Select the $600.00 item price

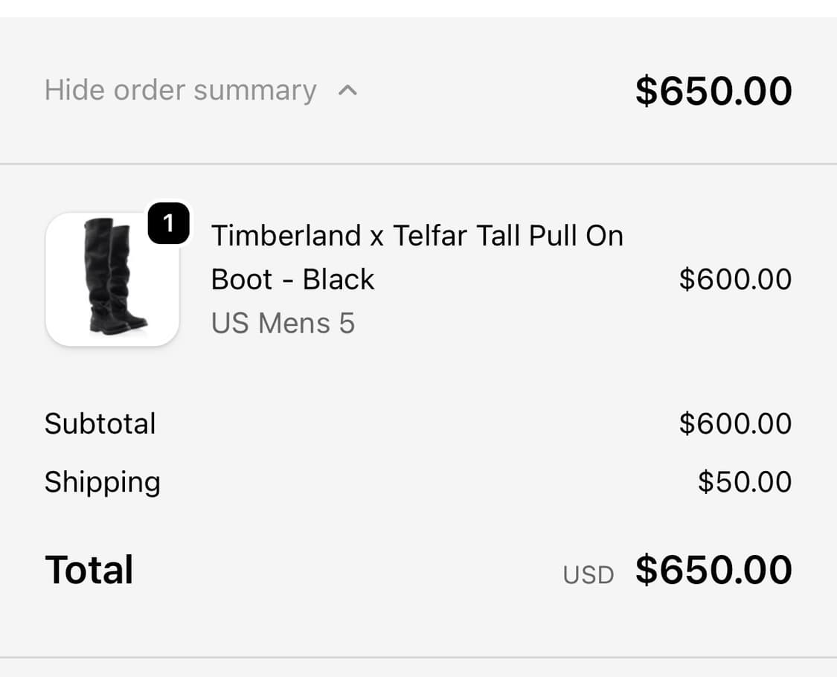[x=734, y=279]
